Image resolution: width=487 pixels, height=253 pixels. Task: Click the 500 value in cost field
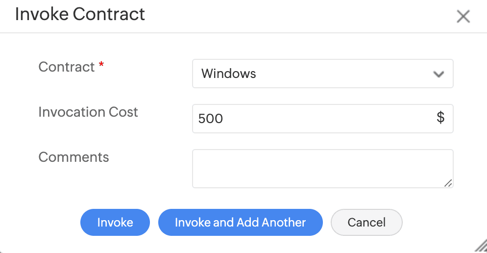211,119
